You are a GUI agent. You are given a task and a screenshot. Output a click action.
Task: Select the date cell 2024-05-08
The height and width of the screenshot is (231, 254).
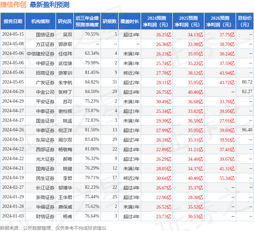(x=13, y=44)
